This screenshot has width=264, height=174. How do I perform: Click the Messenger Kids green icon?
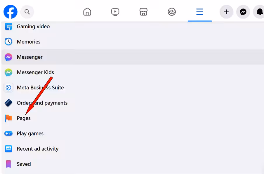[x=8, y=72]
